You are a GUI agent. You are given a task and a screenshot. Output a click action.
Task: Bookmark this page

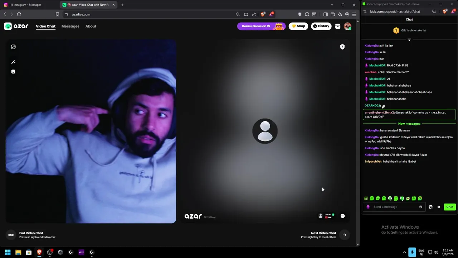click(x=57, y=14)
